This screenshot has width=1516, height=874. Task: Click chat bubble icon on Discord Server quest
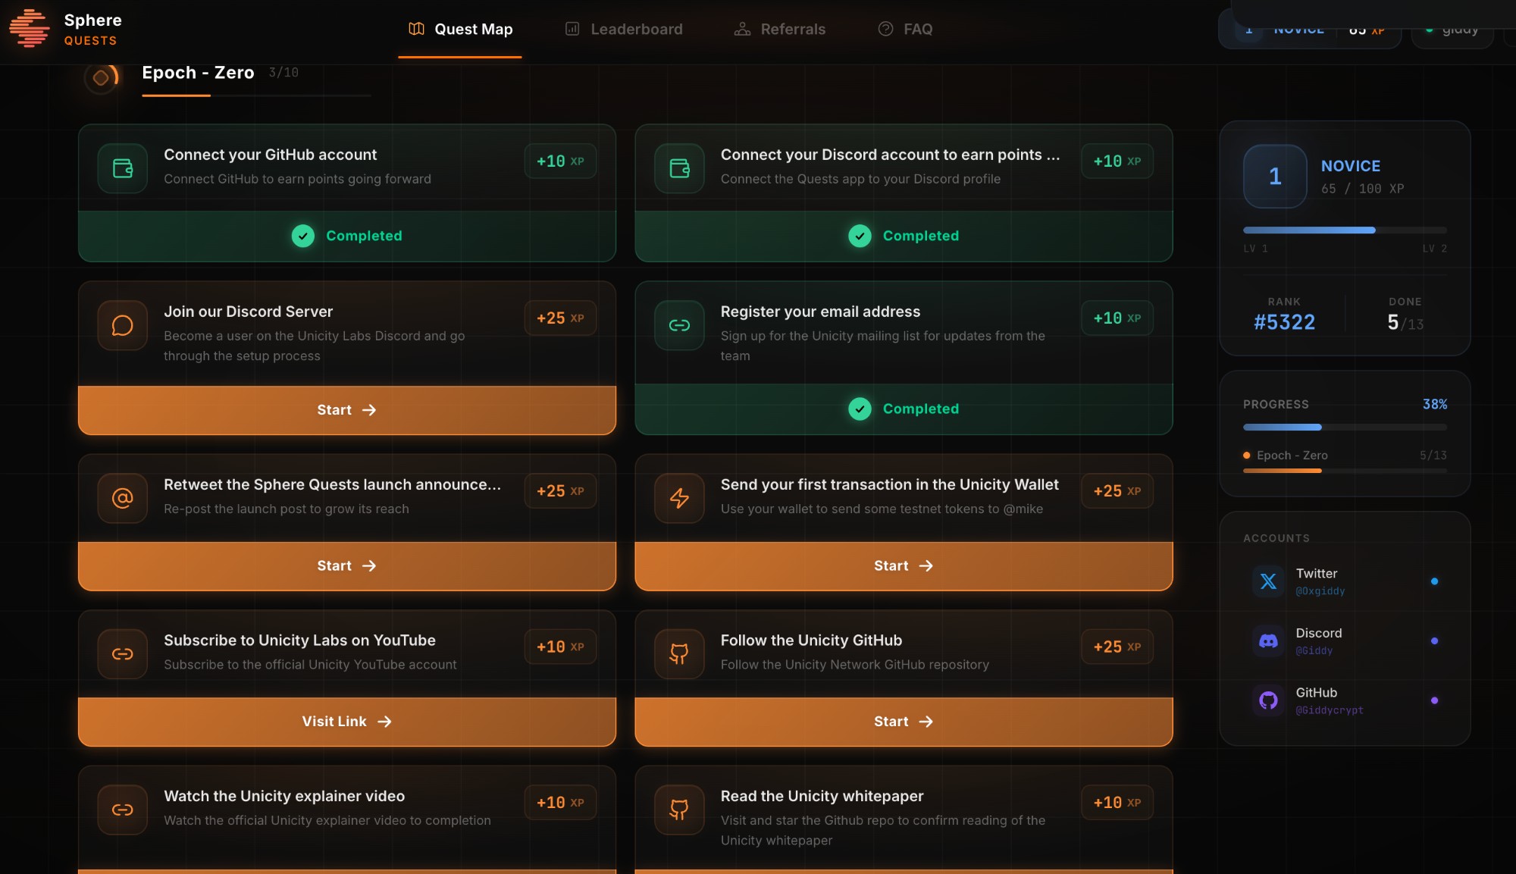click(x=122, y=325)
